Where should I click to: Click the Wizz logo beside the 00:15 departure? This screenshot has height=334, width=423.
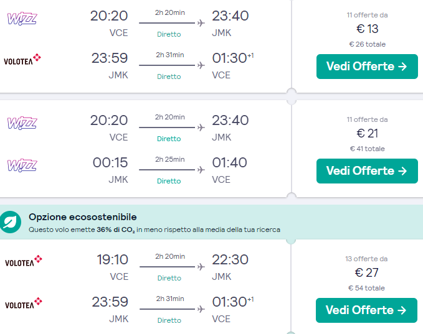click(x=22, y=165)
